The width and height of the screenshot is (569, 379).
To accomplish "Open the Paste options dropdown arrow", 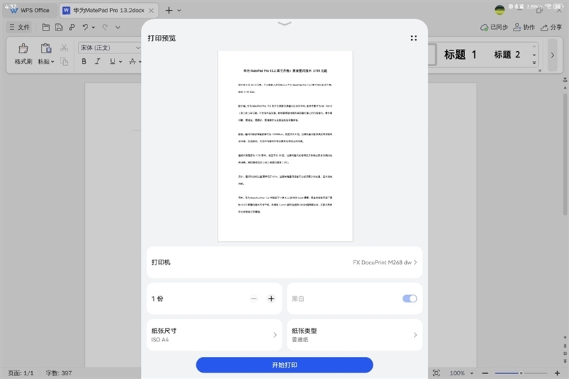I will coord(53,62).
